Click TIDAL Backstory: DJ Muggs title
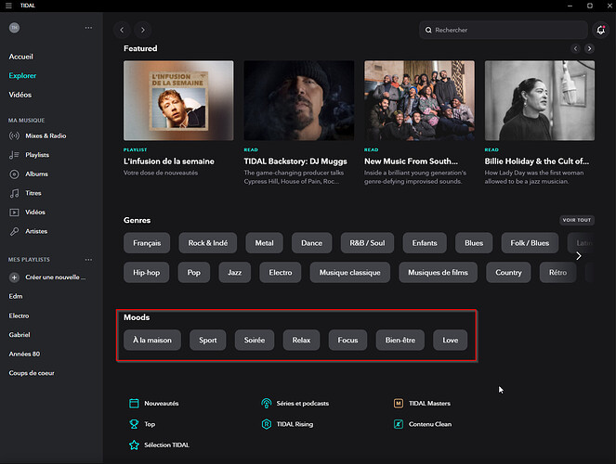This screenshot has height=464, width=616. coord(295,161)
